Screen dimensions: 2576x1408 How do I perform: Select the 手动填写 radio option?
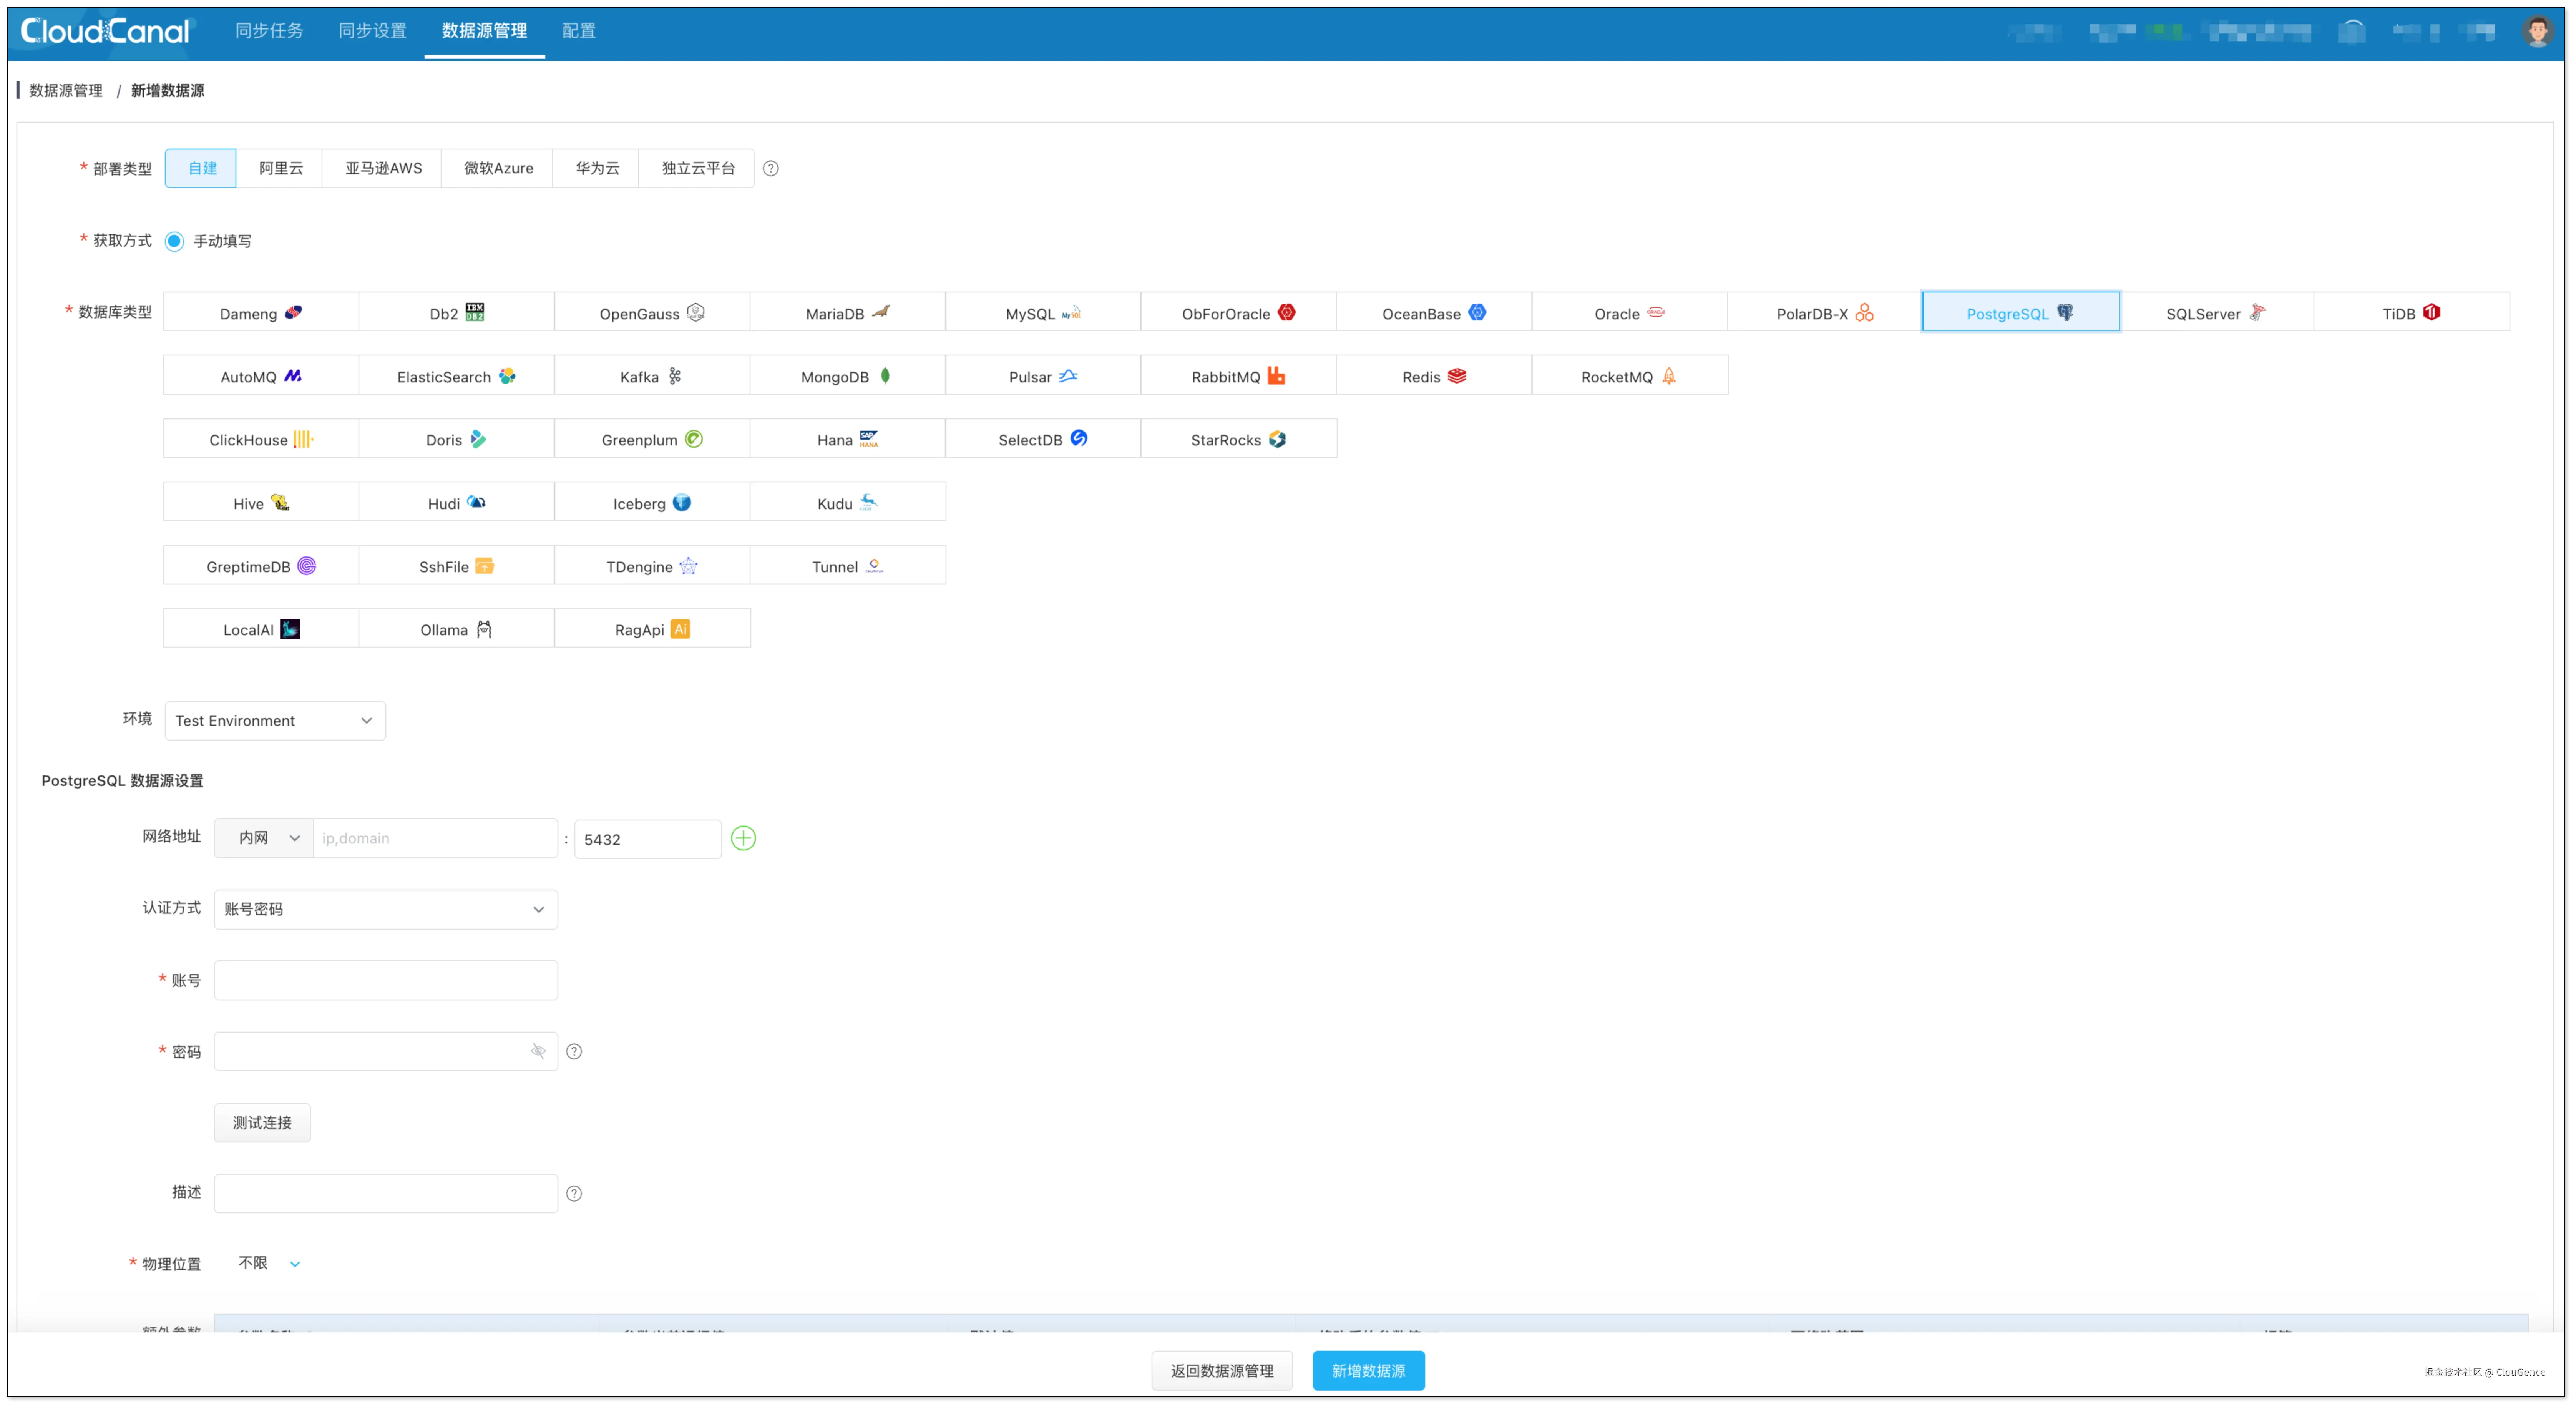pyautogui.click(x=175, y=241)
